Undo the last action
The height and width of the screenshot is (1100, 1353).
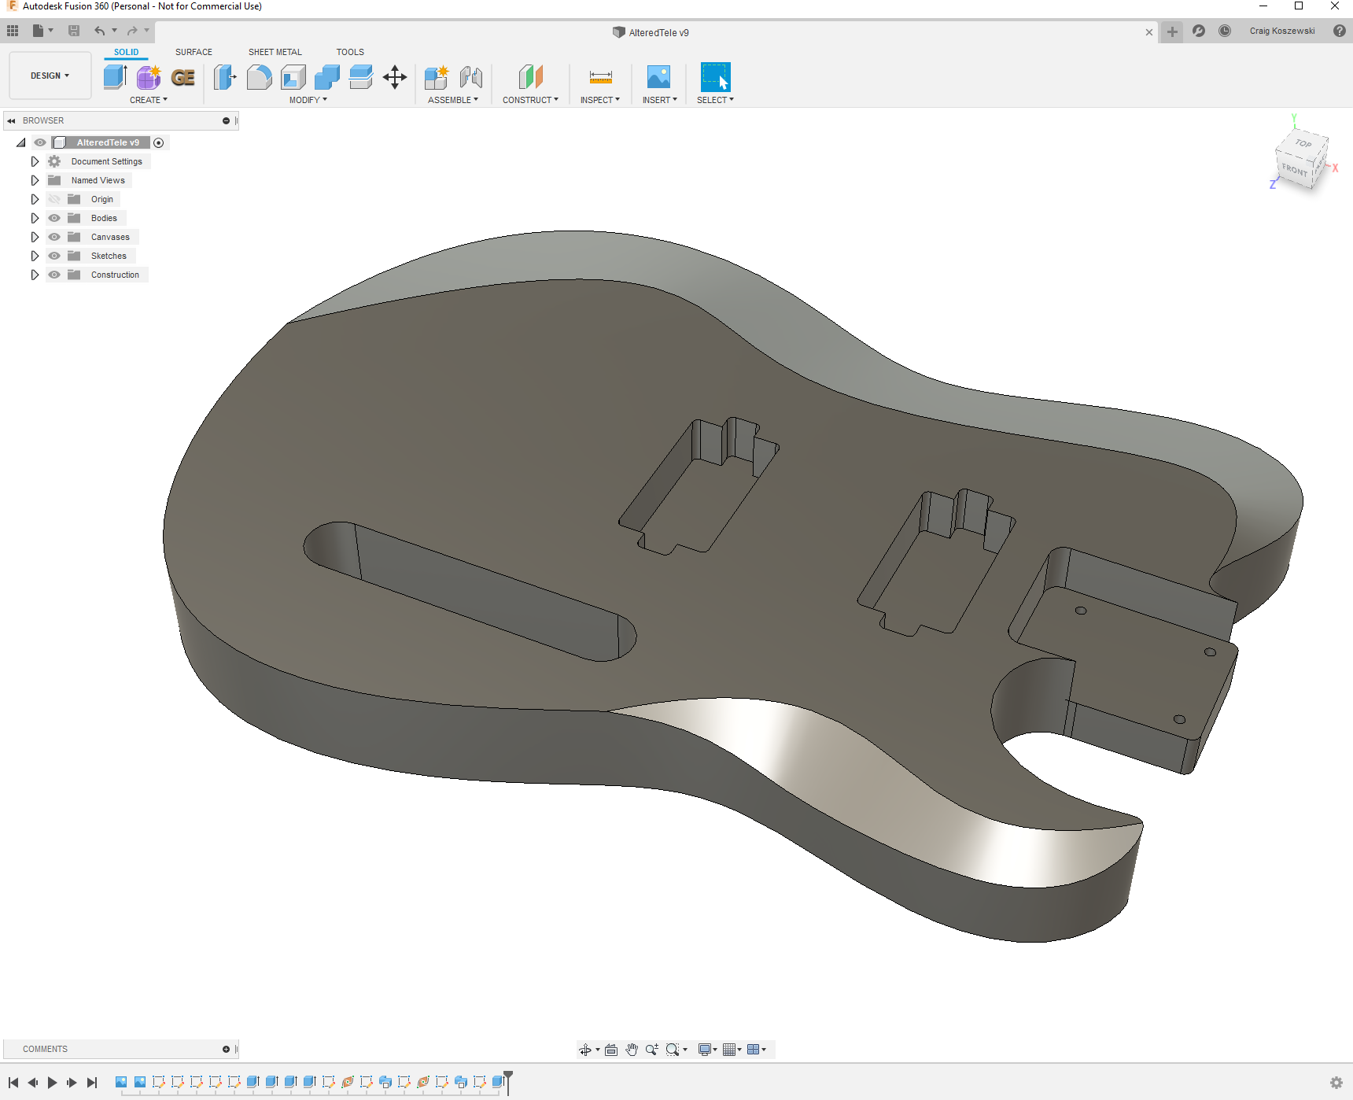pos(100,31)
